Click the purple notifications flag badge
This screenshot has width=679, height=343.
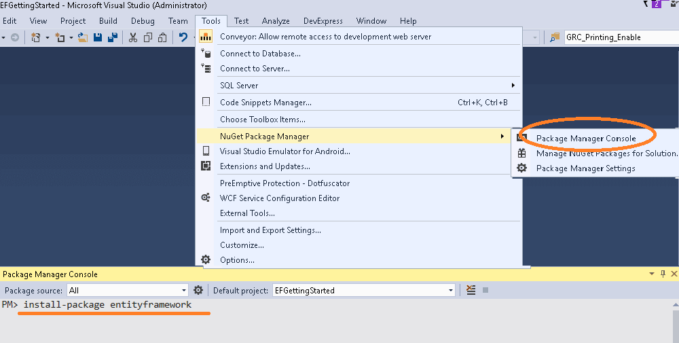coord(656,4)
